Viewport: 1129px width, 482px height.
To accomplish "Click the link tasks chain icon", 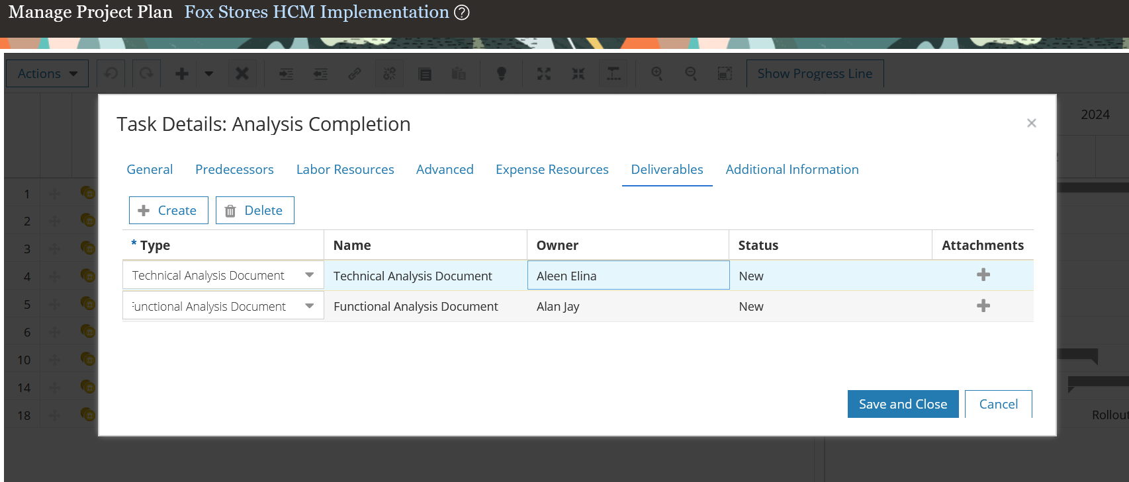I will pos(355,73).
